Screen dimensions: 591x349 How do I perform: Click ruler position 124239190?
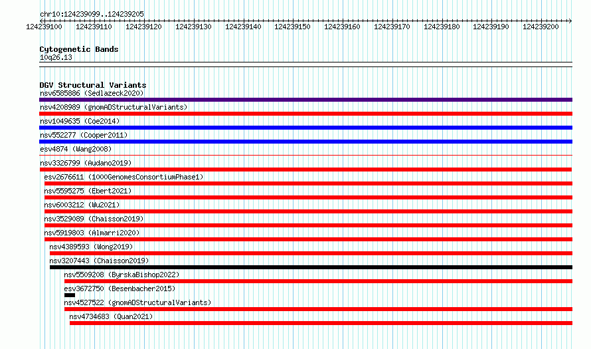pos(491,27)
